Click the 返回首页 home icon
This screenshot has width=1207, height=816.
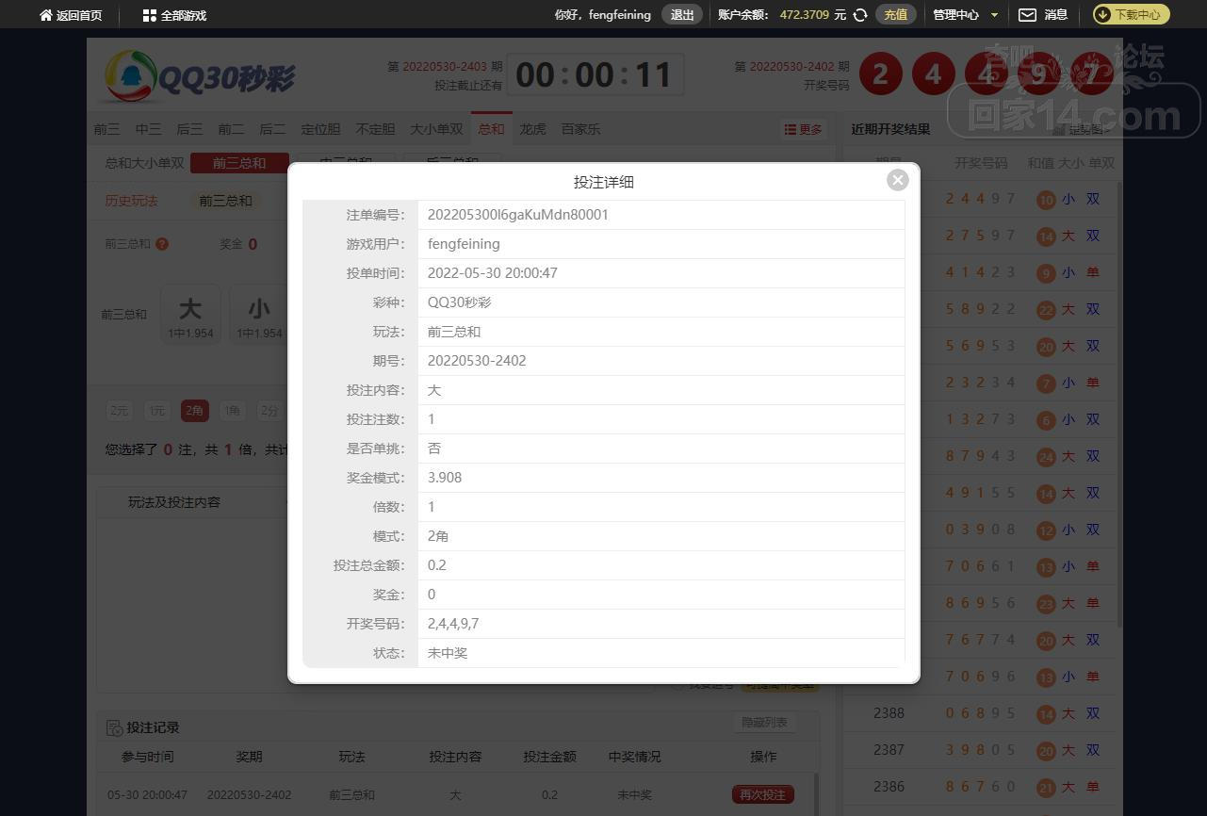pos(45,15)
